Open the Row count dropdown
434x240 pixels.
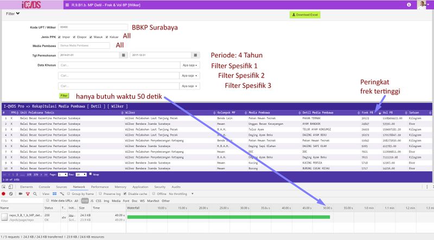click(x=81, y=174)
